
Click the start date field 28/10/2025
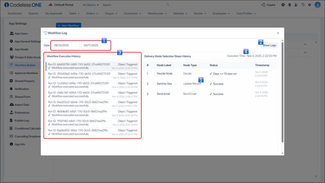pyautogui.click(x=65, y=45)
